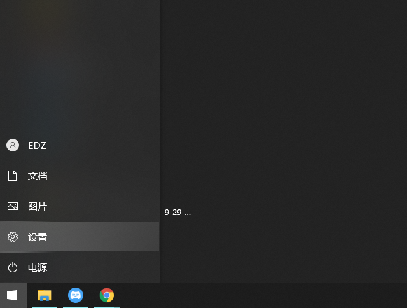
Task: Open the blue smiley app on taskbar
Action: (x=76, y=295)
